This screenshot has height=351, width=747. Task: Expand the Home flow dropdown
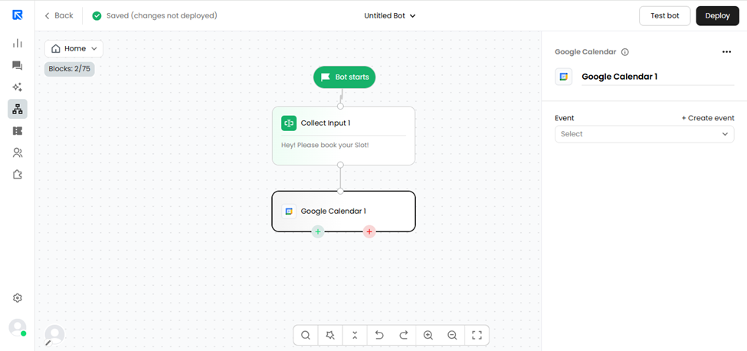coord(74,48)
